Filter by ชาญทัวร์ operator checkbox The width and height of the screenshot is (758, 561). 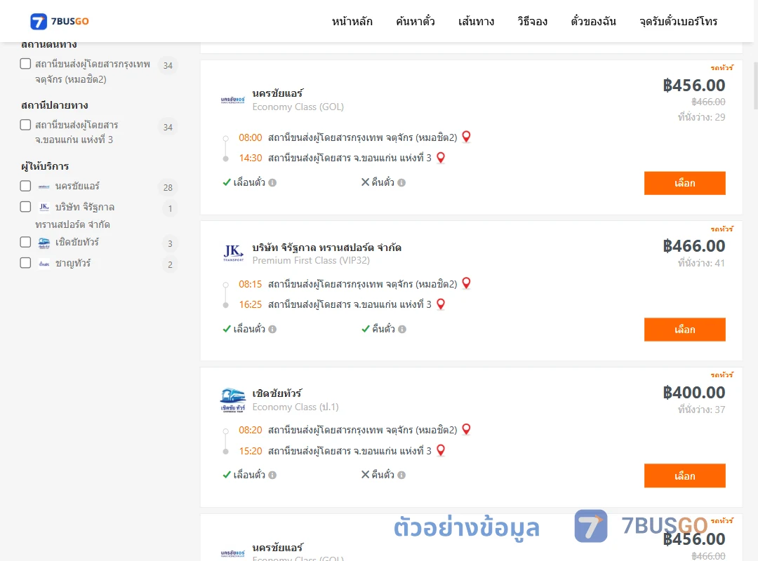click(26, 263)
